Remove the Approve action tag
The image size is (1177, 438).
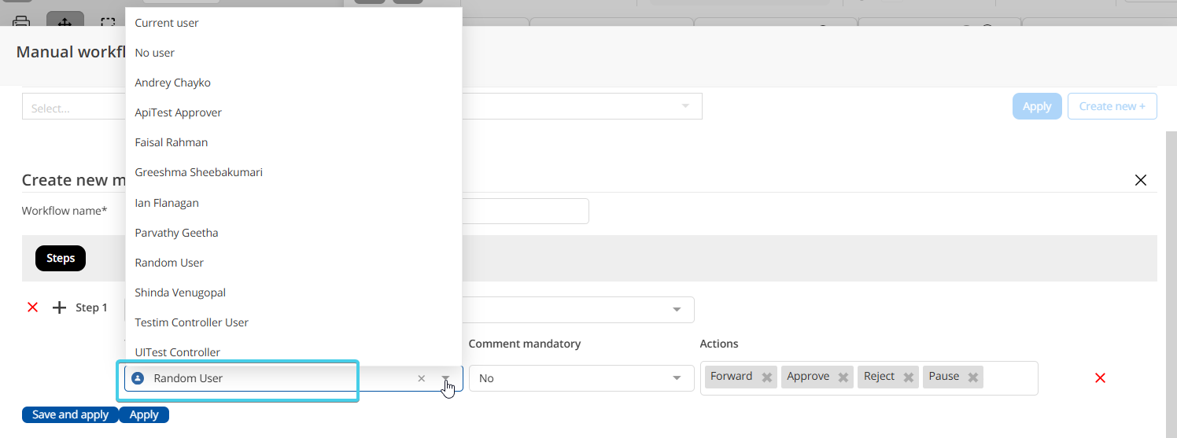[843, 377]
